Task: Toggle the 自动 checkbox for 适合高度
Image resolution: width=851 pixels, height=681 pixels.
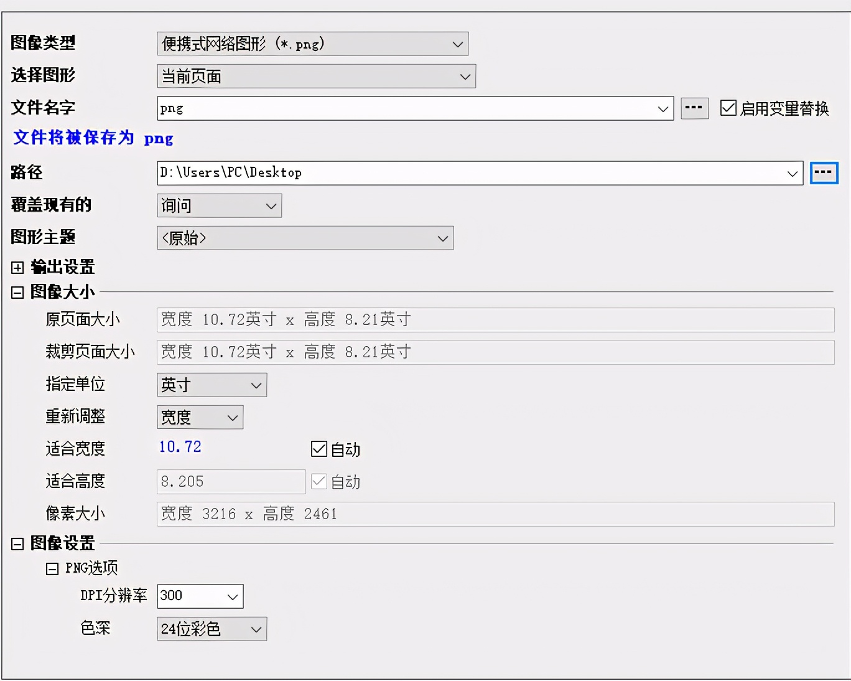Action: [x=319, y=481]
